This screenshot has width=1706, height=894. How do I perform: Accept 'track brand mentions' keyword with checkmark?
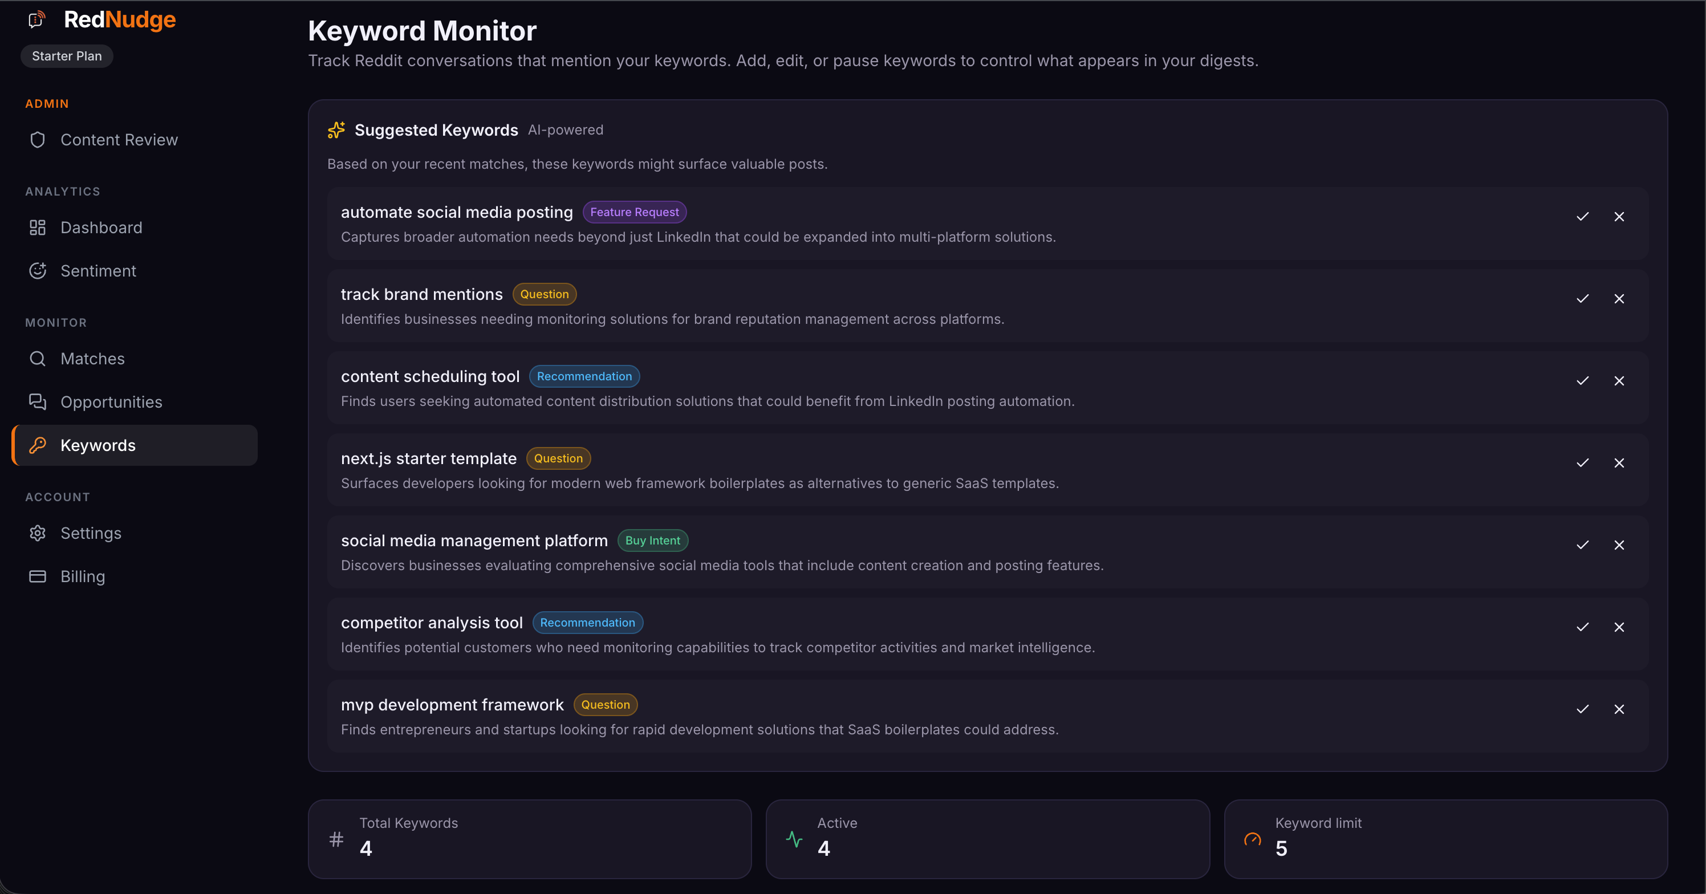(x=1582, y=299)
